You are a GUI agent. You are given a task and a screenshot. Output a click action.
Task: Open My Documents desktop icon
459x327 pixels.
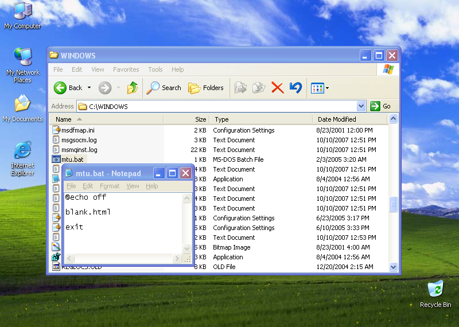point(22,108)
